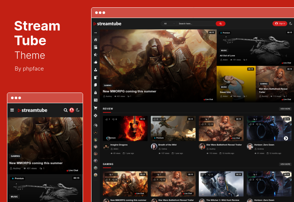Open the 'Sweet love' yellow thumbnail
The width and height of the screenshot is (294, 202).
click(236, 84)
